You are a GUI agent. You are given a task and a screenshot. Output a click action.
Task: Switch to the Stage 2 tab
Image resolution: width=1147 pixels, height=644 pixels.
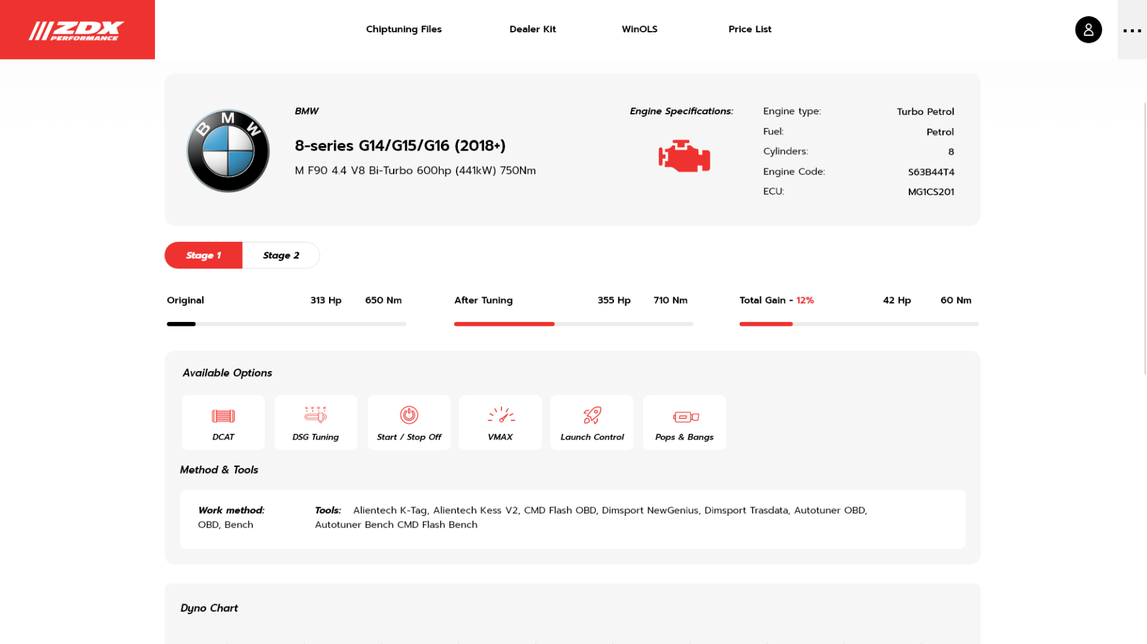(x=281, y=255)
